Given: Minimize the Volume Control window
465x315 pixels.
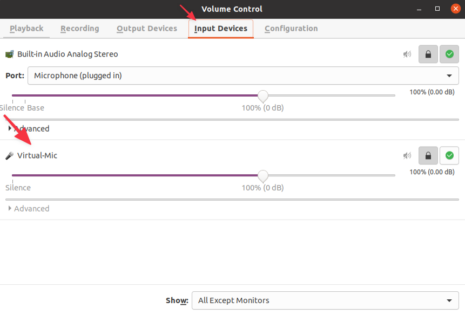Looking at the screenshot, I should coord(420,9).
